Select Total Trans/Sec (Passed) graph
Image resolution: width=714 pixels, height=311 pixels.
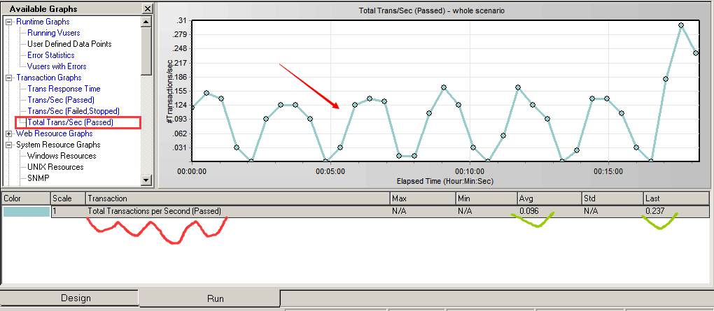(70, 122)
